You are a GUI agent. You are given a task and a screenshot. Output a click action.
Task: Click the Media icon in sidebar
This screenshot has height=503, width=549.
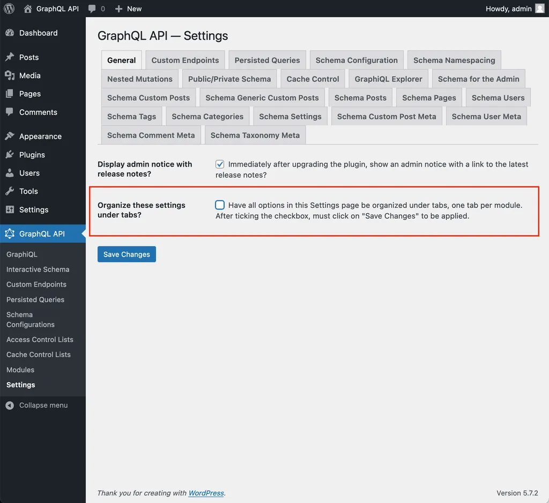coord(10,75)
